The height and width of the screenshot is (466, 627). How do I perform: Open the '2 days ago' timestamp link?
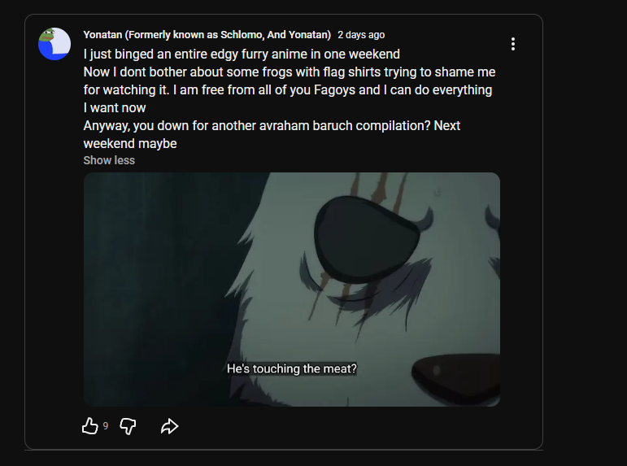pyautogui.click(x=361, y=35)
